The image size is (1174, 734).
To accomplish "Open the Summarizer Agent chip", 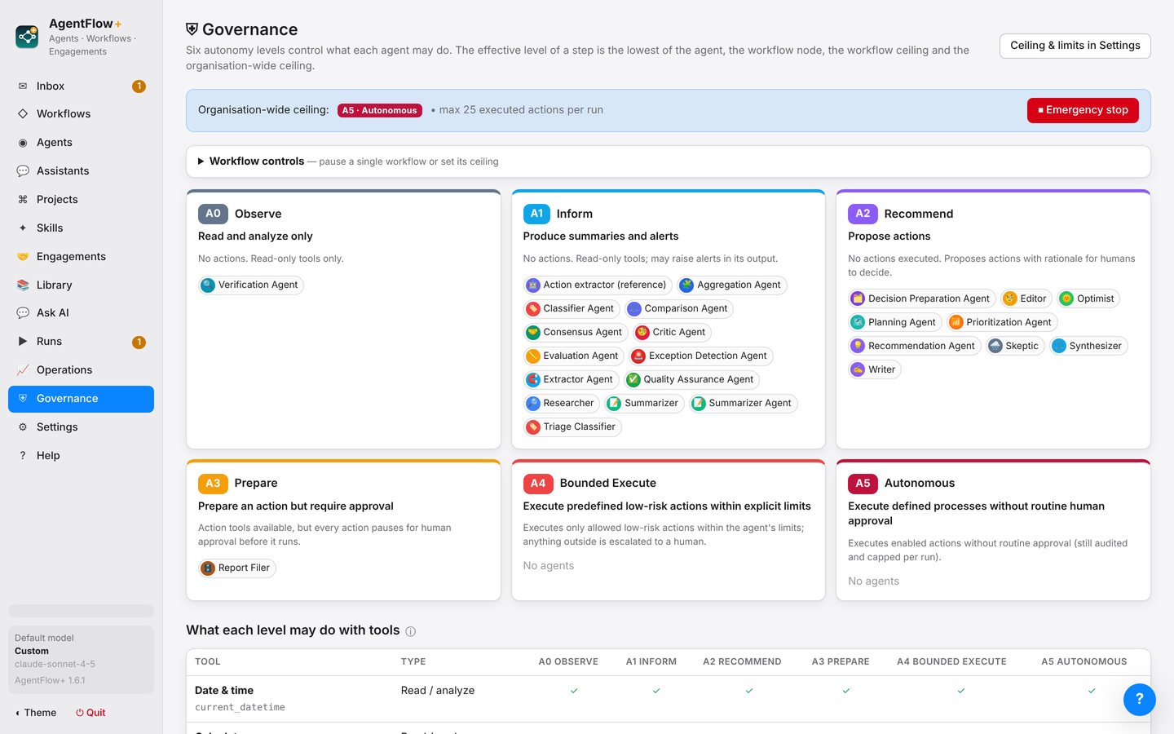I will pos(744,403).
